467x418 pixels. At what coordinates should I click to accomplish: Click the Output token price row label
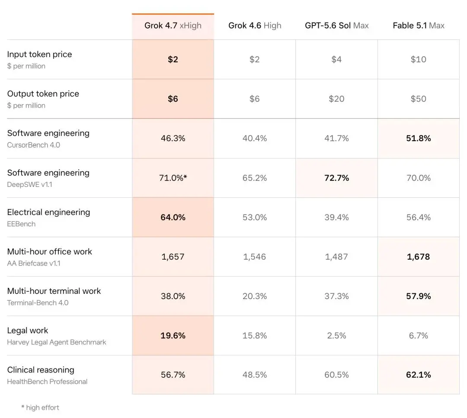[43, 93]
